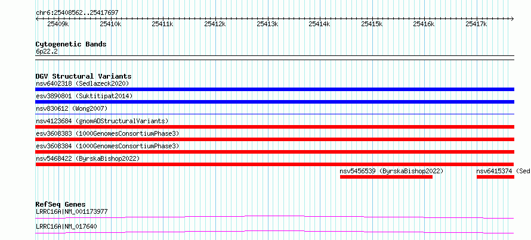Select the red bar under nsv6415374
This screenshot has width=531, height=240.
(x=495, y=177)
